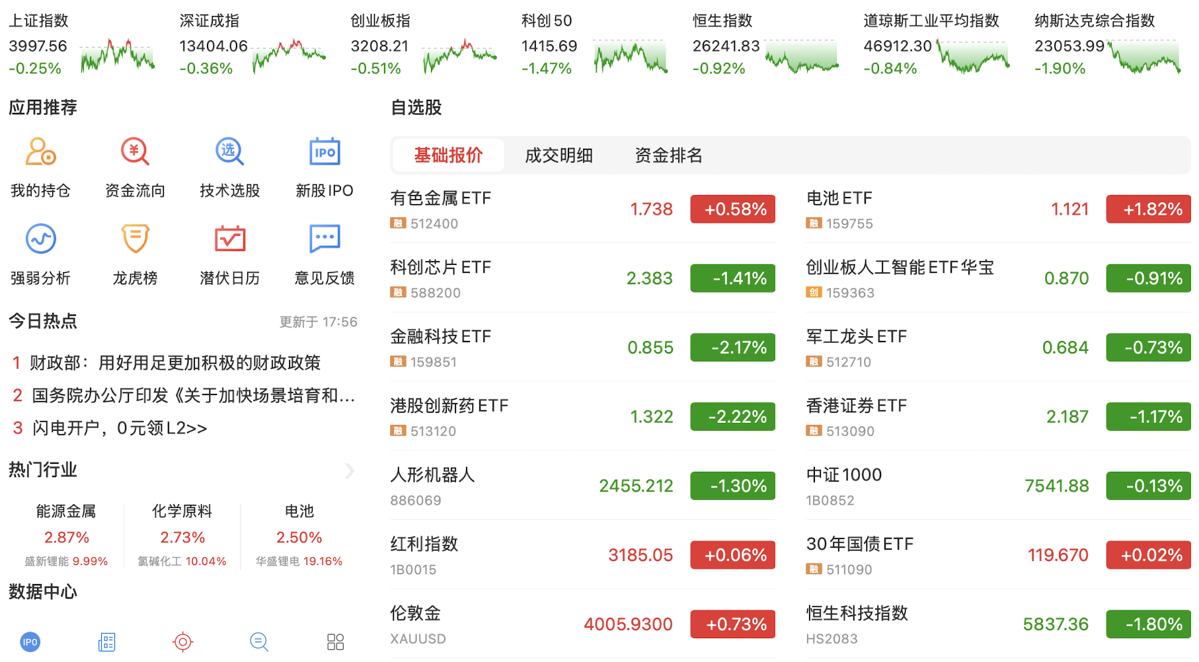Open the 能源金属 industry card
The height and width of the screenshot is (662, 1199).
(x=66, y=535)
